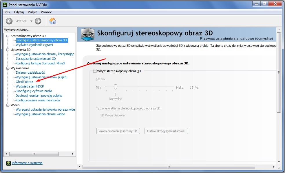This screenshot has height=173, width=285.
Task: Click main panel horizontal scrollbar thumb
Action: tap(169, 167)
